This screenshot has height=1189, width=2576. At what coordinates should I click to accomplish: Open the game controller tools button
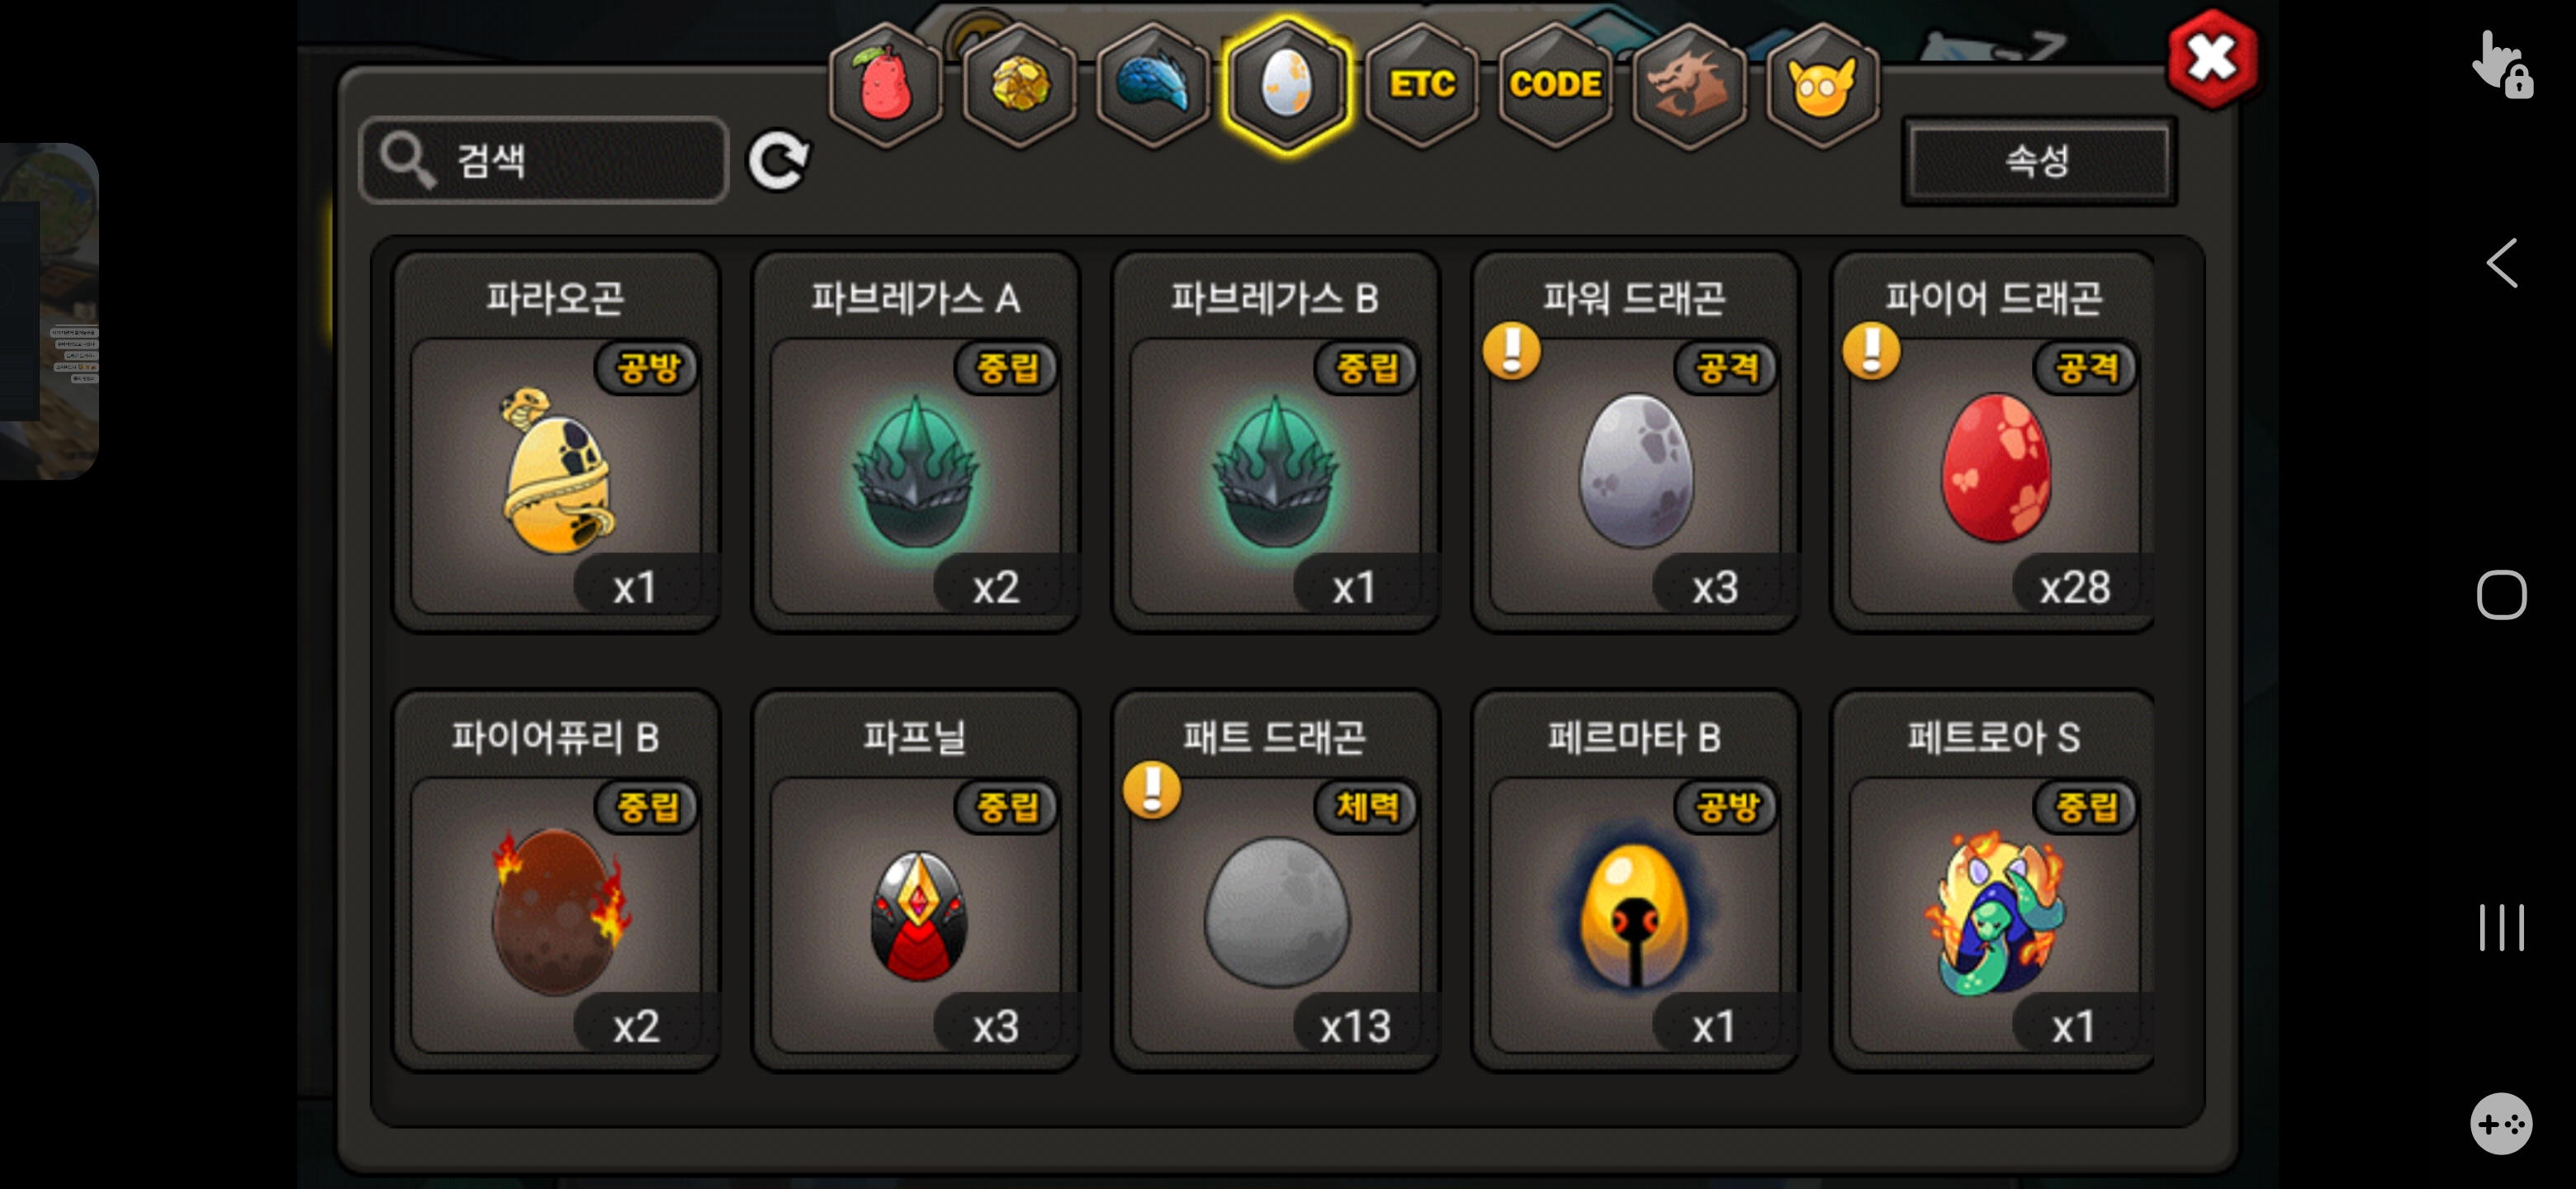tap(2501, 1124)
